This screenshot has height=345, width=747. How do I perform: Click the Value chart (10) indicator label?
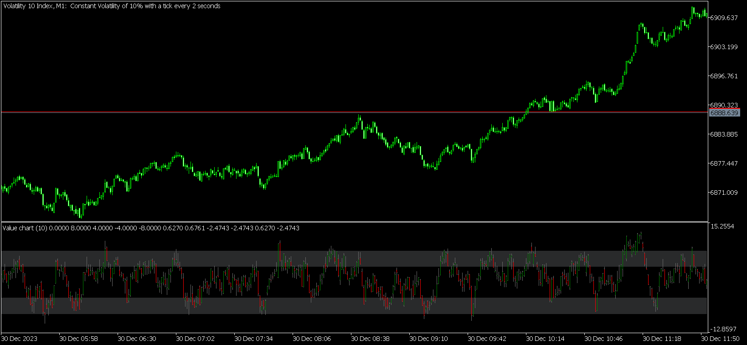coord(24,228)
